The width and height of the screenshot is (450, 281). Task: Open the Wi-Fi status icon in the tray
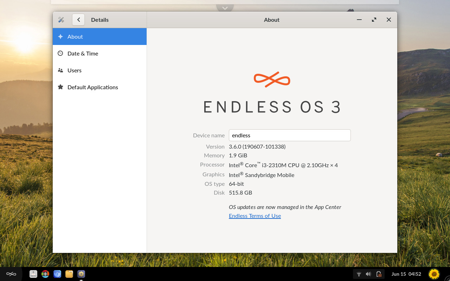pos(359,274)
